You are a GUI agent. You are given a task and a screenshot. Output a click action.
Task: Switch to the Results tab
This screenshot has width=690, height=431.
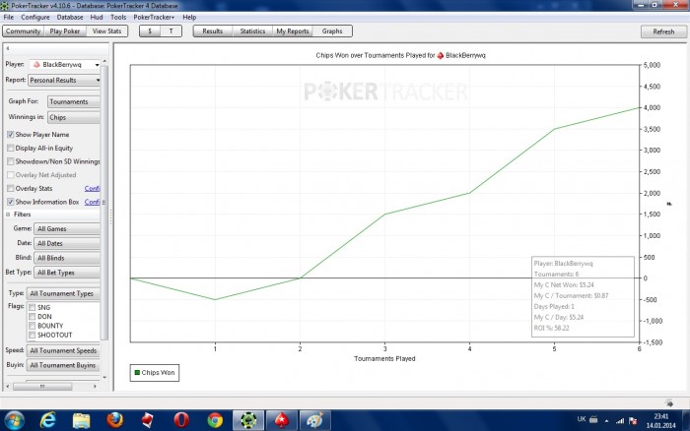[213, 31]
